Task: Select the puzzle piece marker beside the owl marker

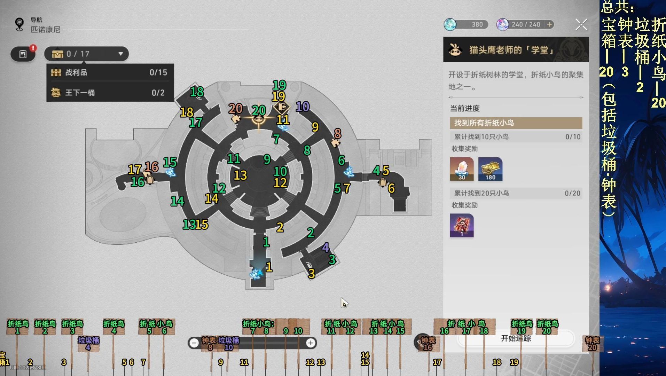Action: tap(236, 119)
